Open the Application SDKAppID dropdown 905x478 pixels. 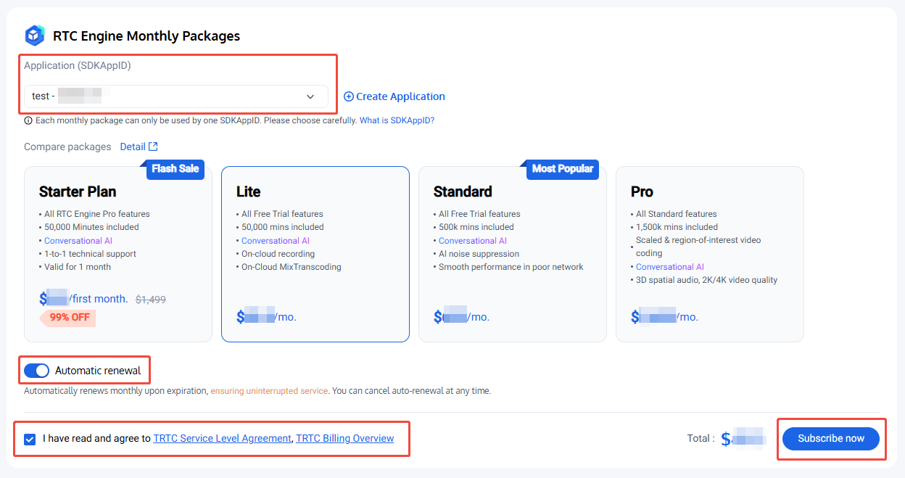pos(175,96)
